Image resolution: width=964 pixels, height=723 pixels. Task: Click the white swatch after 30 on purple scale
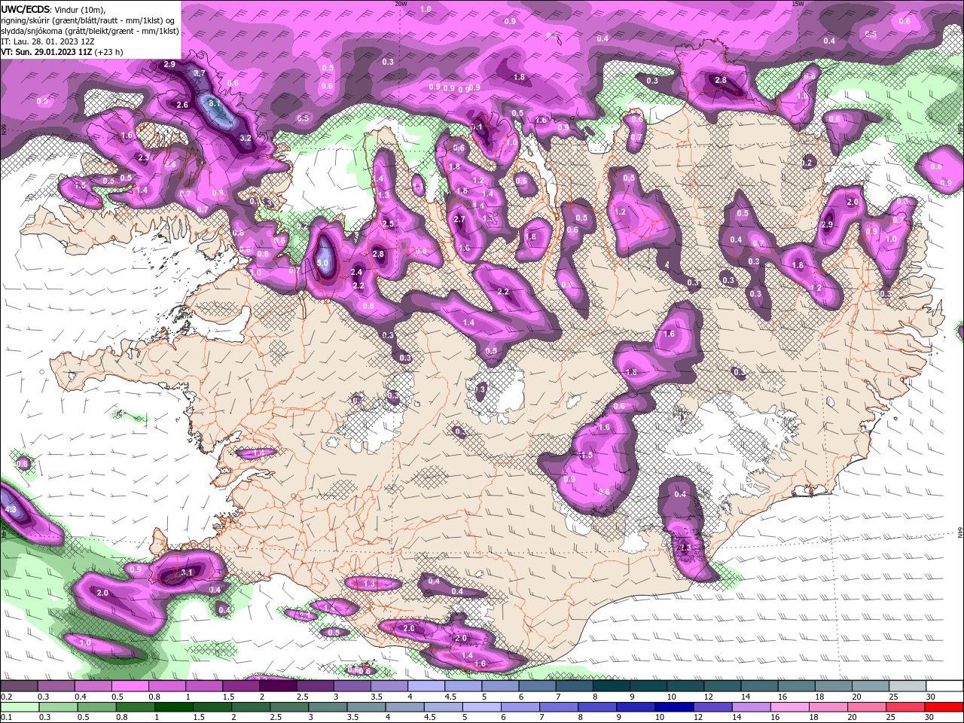tap(944, 686)
